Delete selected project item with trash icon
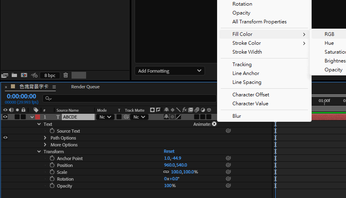Image resolution: width=346 pixels, height=198 pixels. click(65, 75)
